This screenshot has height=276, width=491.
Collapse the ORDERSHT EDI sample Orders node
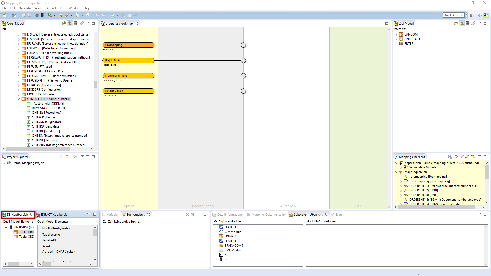[x=19, y=99]
